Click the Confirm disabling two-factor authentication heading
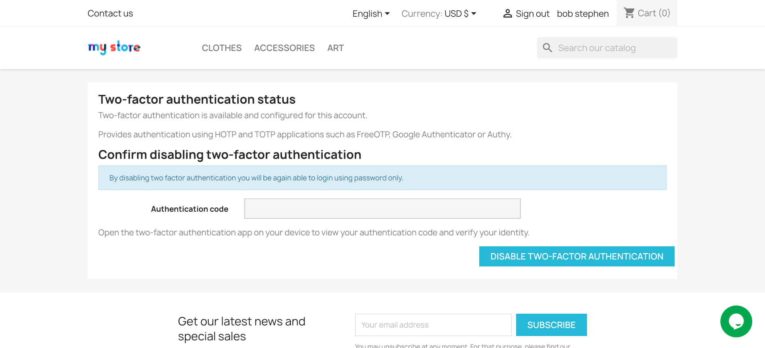This screenshot has height=348, width=765. pyautogui.click(x=229, y=155)
